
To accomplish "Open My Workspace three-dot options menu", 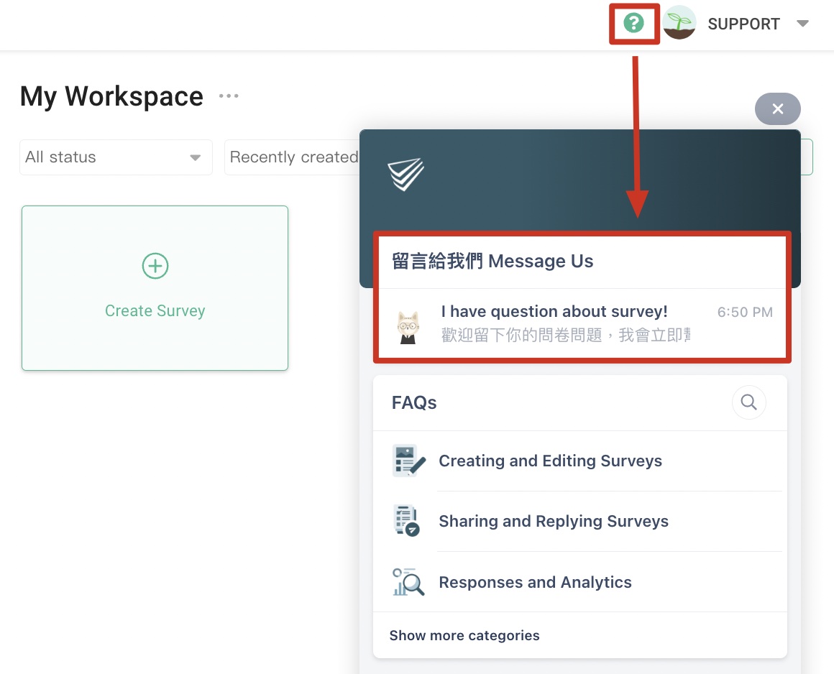I will 229,96.
